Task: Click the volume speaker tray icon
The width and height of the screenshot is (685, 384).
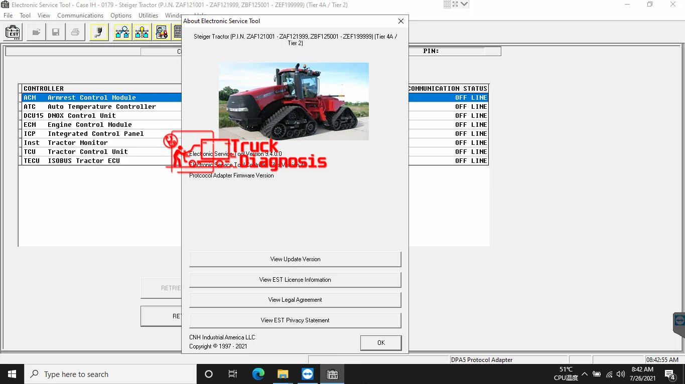Action: pos(621,374)
